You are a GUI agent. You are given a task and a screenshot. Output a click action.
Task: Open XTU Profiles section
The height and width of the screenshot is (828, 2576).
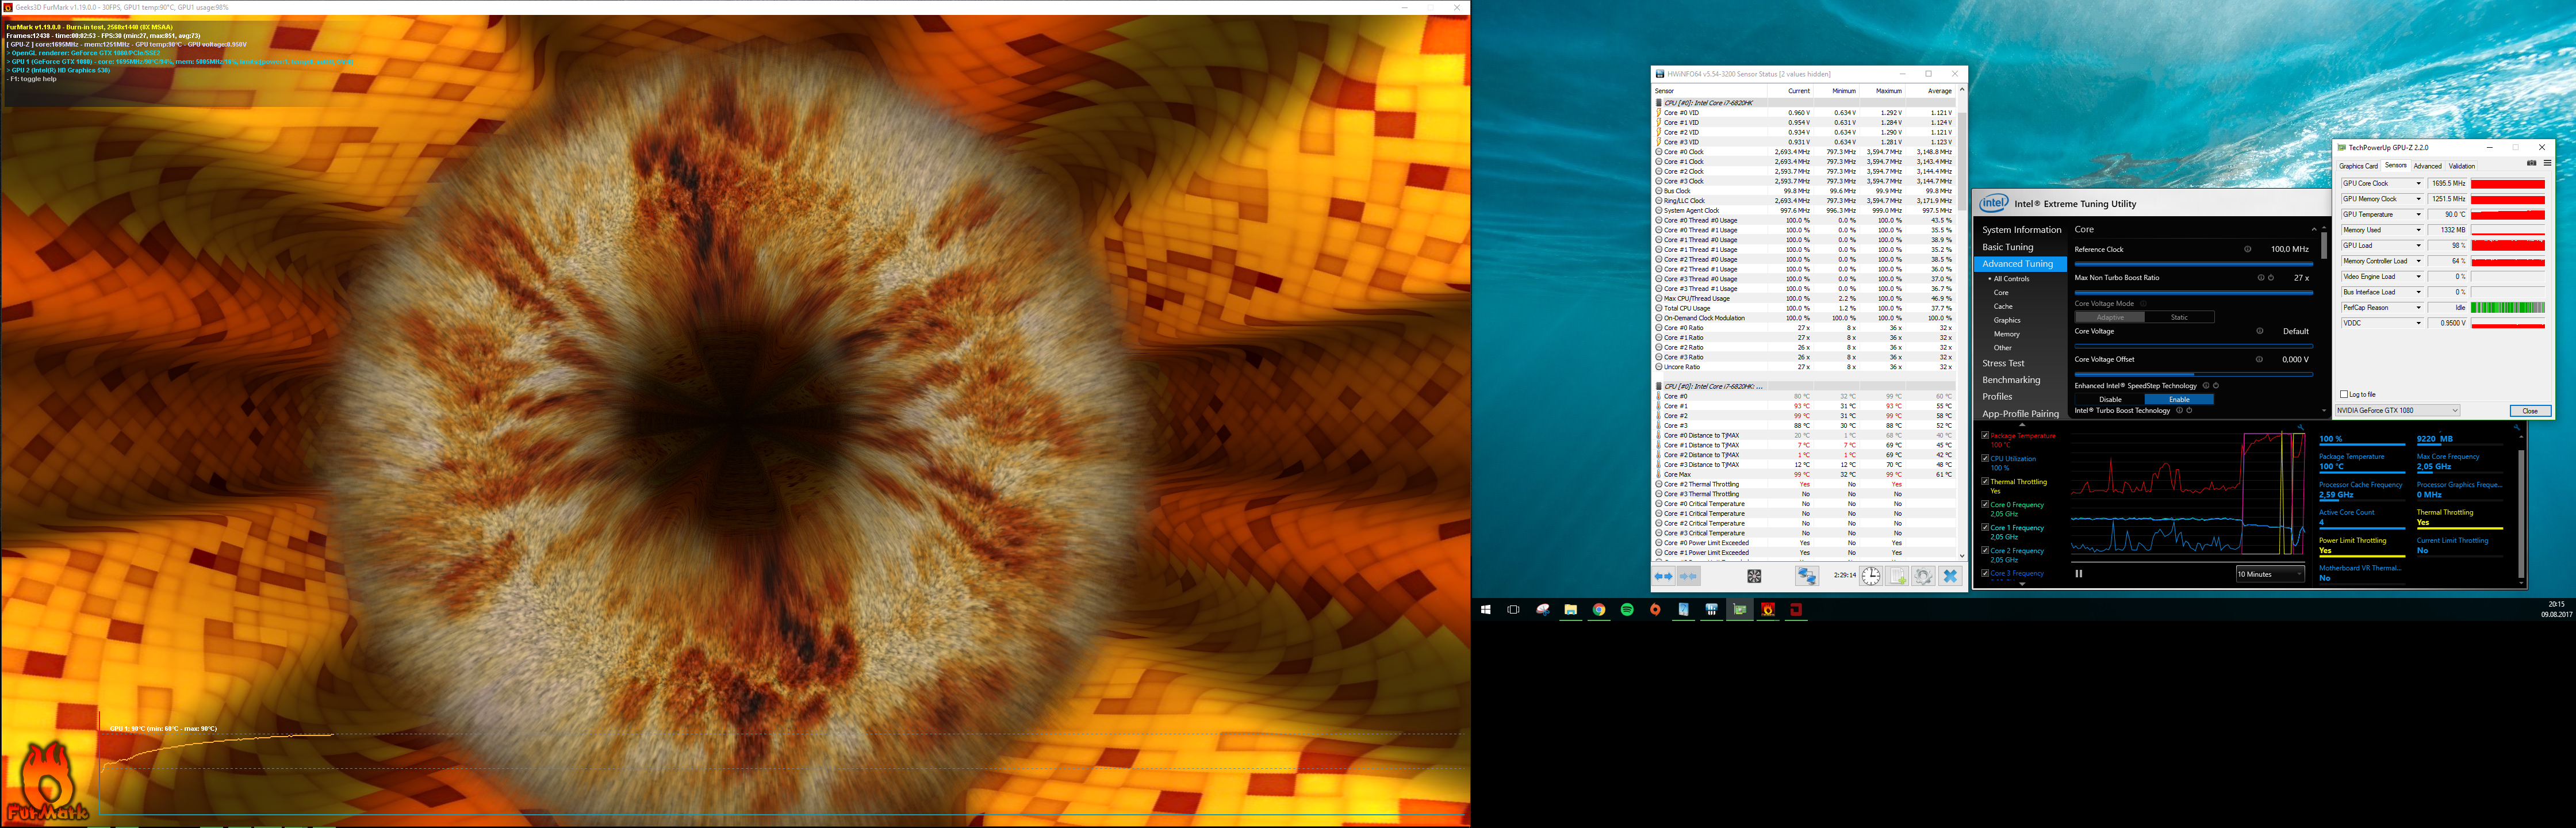click(1997, 397)
